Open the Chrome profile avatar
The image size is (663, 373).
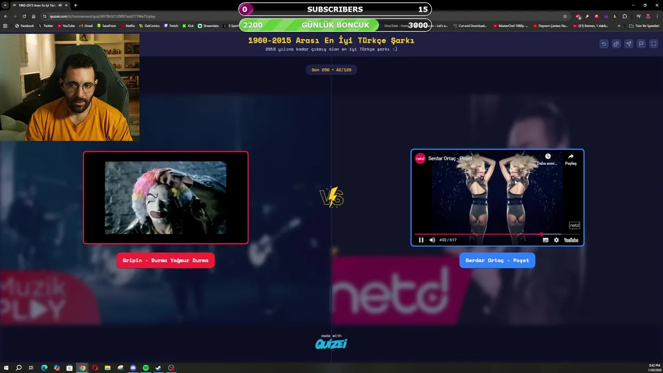pyautogui.click(x=647, y=16)
